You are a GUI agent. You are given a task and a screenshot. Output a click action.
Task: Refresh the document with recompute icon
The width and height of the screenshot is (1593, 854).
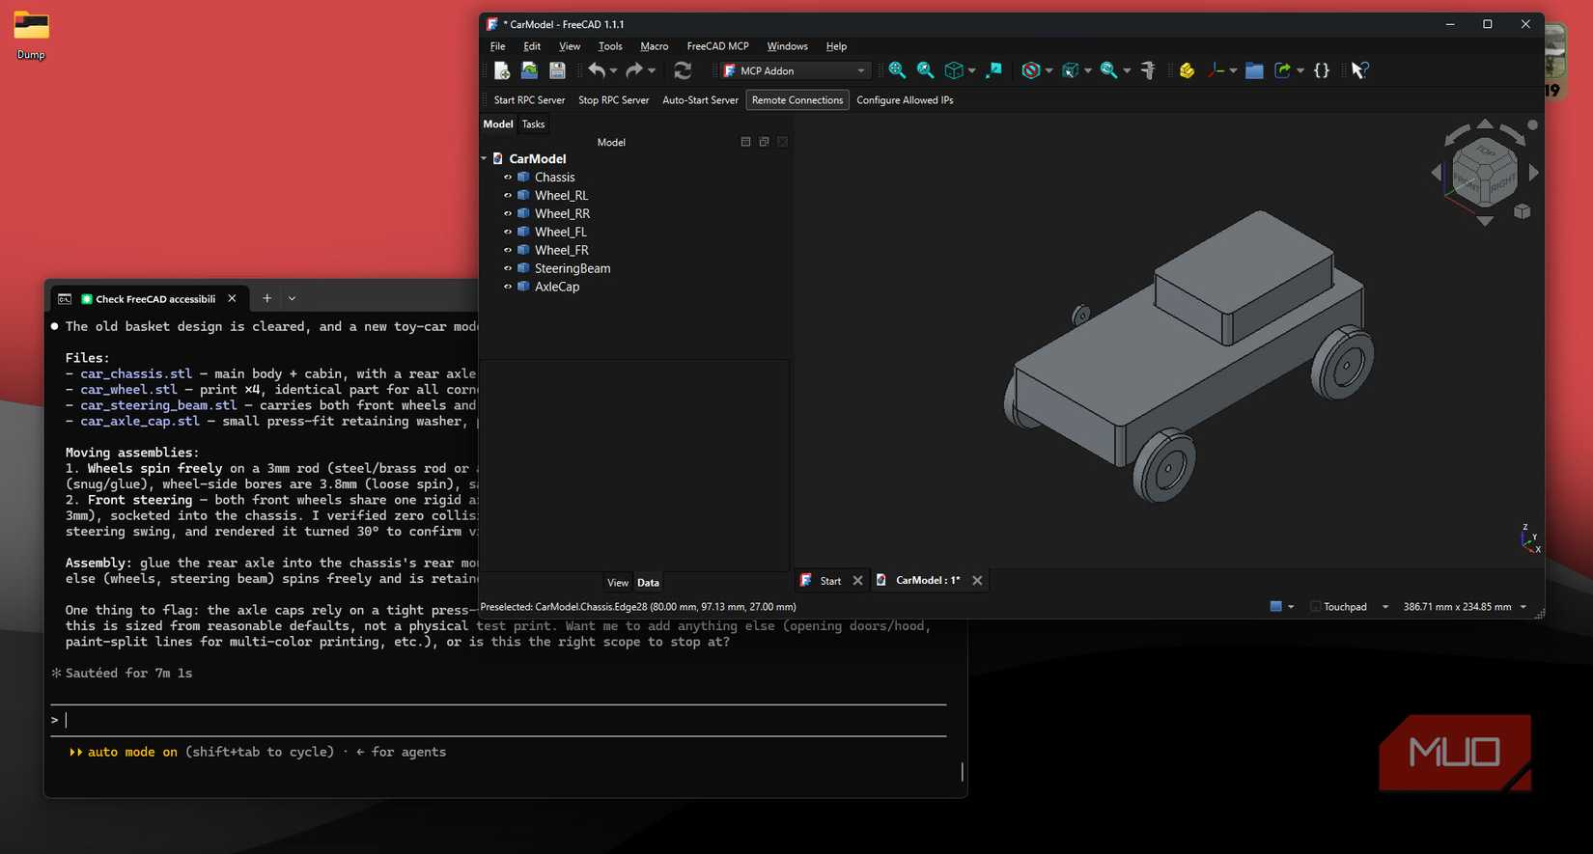point(683,70)
